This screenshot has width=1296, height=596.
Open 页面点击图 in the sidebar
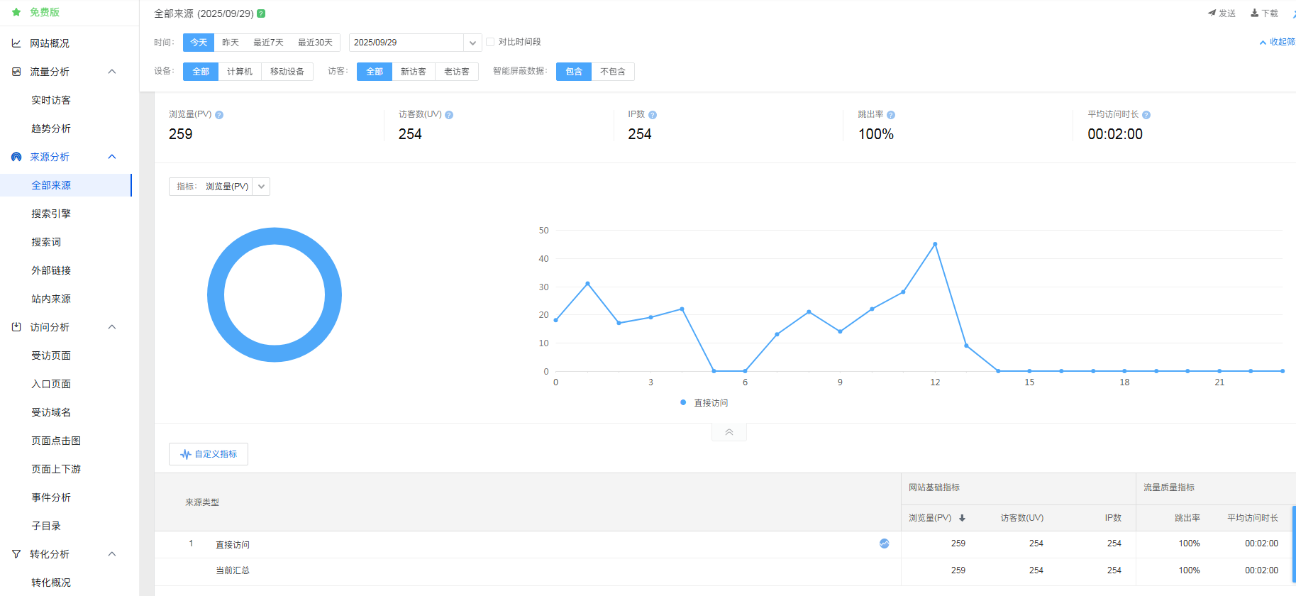click(x=56, y=441)
